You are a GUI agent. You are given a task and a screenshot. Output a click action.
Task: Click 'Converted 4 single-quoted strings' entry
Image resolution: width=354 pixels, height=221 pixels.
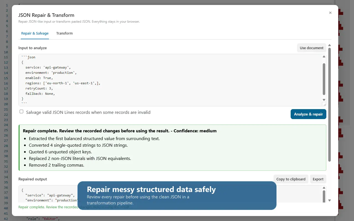pos(78,145)
